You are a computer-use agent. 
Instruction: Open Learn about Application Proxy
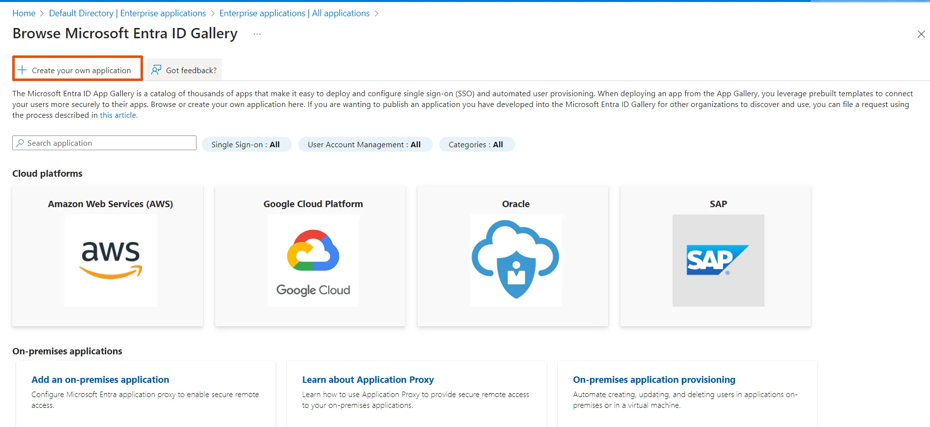pyautogui.click(x=368, y=379)
